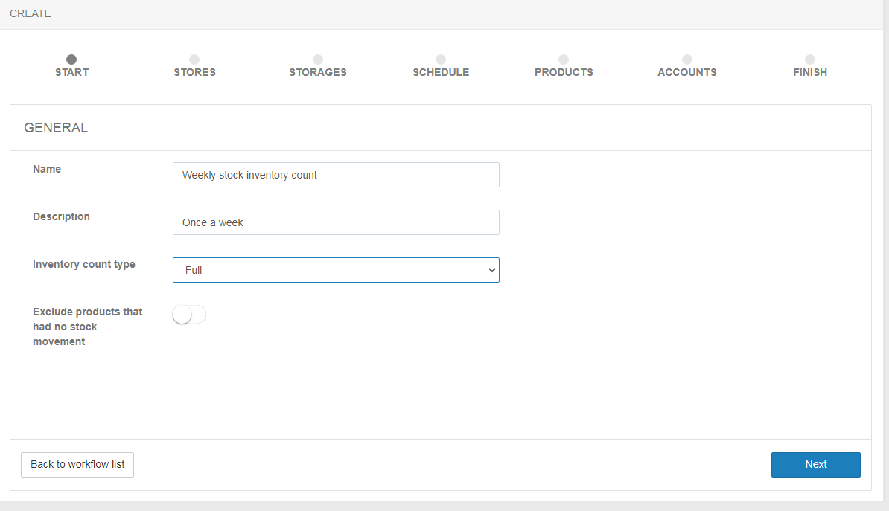Viewport: 889px width, 511px height.
Task: Go to the STORAGES text label
Action: coord(318,73)
